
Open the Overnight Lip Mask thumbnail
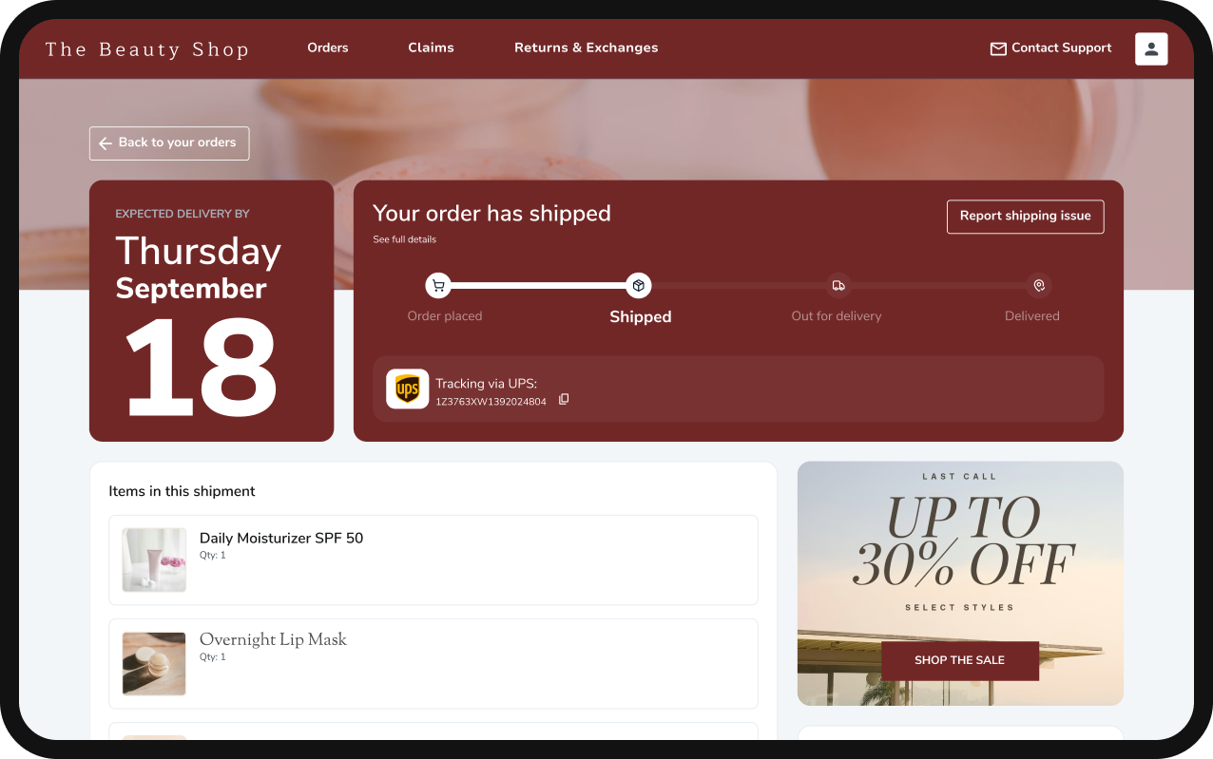pos(154,664)
